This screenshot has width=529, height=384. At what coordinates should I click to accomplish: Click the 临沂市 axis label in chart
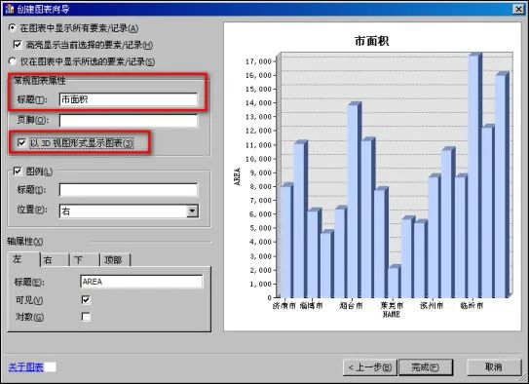tap(472, 306)
